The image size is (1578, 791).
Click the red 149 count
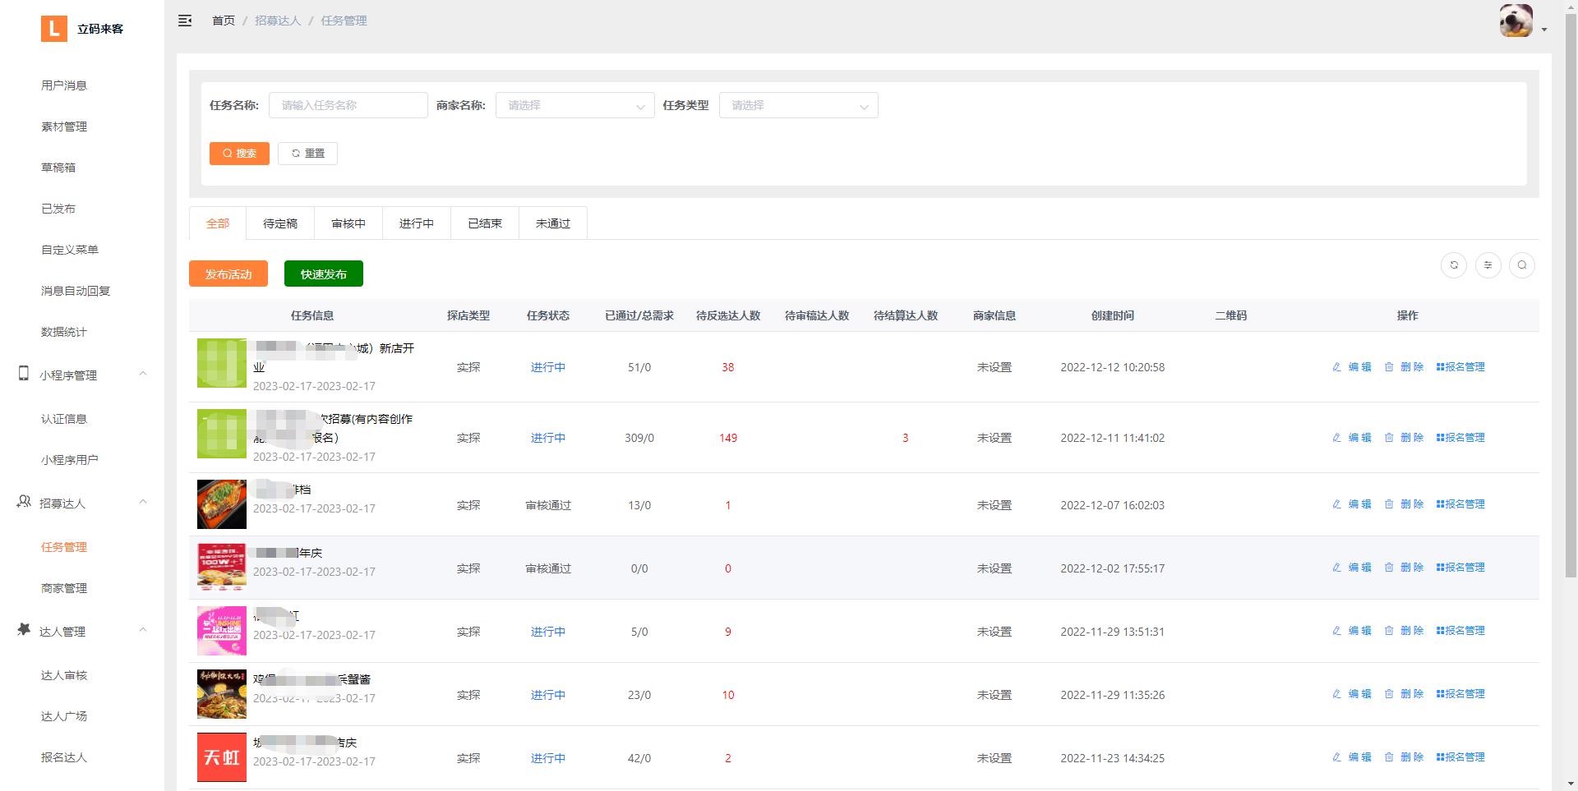[728, 438]
